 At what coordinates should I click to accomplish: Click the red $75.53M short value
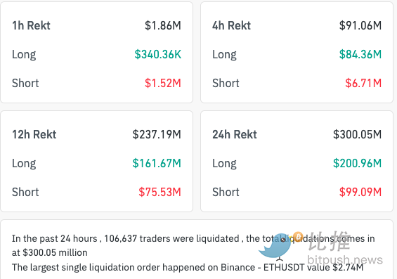click(160, 192)
